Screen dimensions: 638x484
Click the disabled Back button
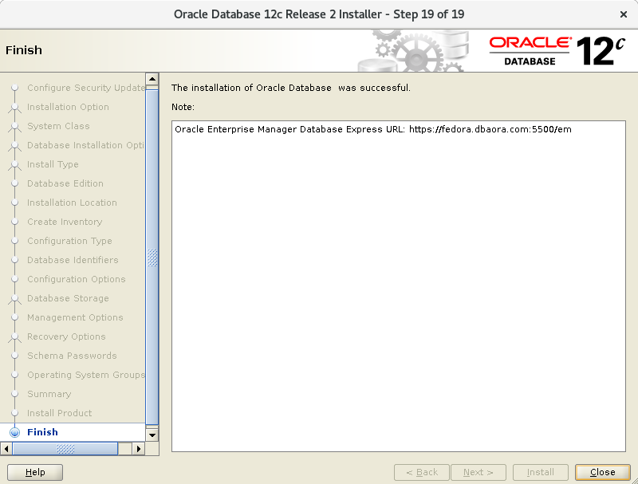pos(422,472)
